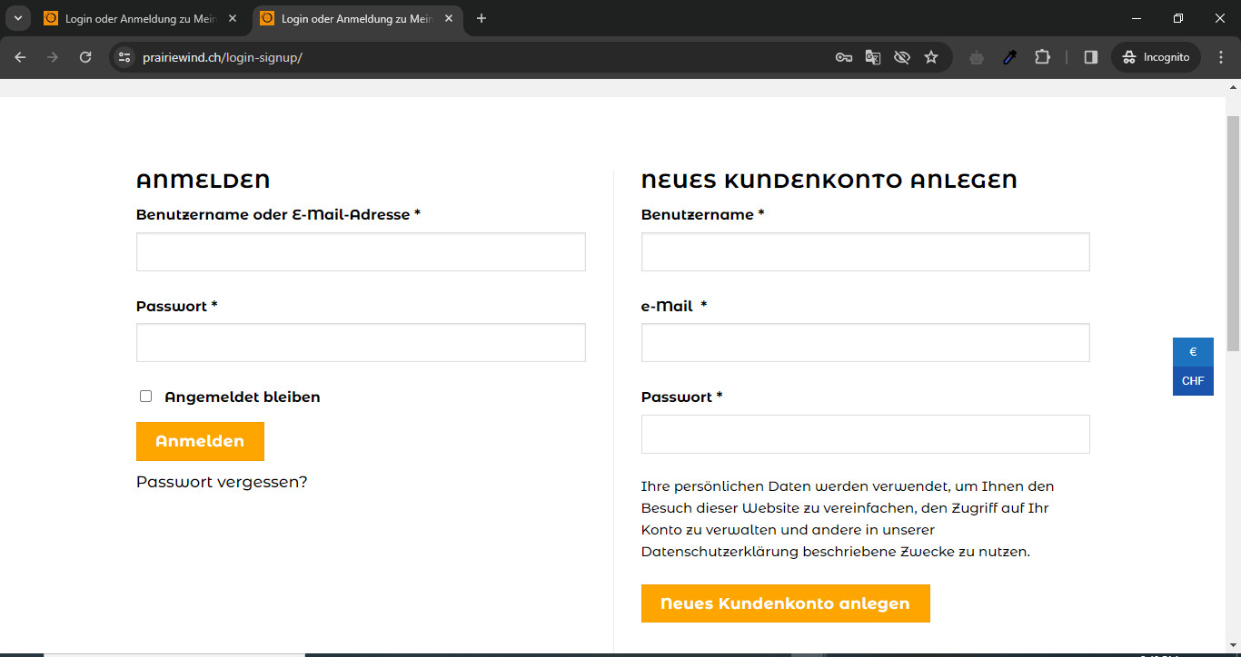Viewport: 1241px width, 657px height.
Task: Switch currency to CHF
Action: (x=1193, y=381)
